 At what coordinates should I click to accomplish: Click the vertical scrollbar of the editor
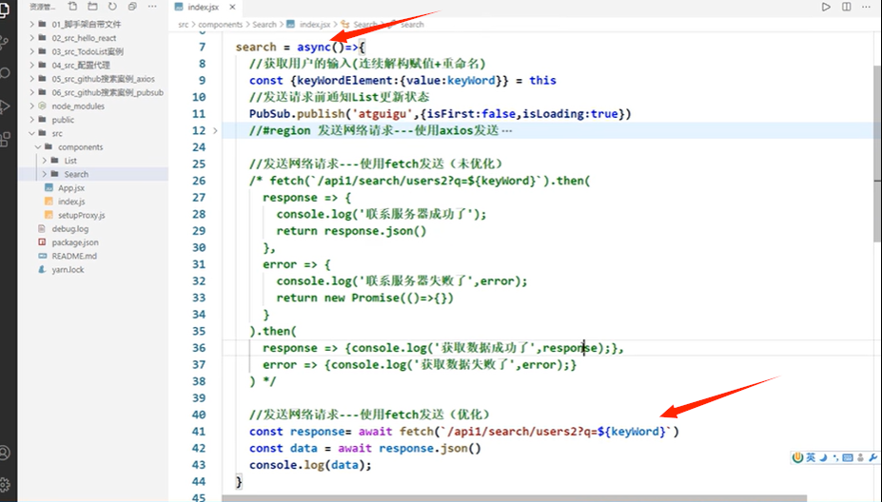point(877,156)
